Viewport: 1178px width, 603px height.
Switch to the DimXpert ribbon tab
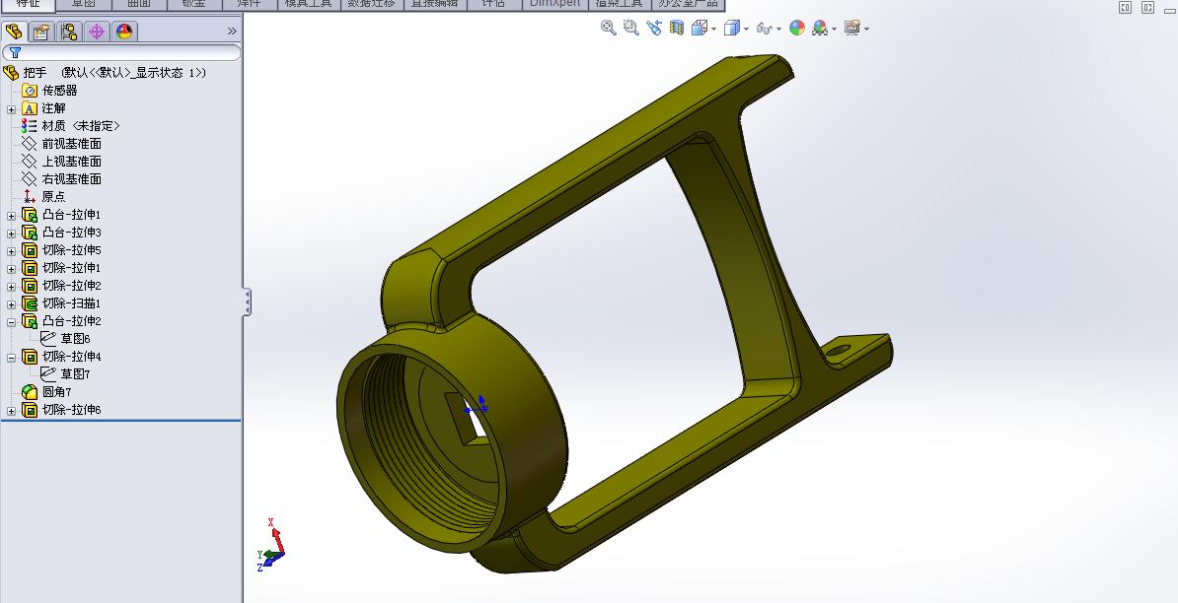554,4
